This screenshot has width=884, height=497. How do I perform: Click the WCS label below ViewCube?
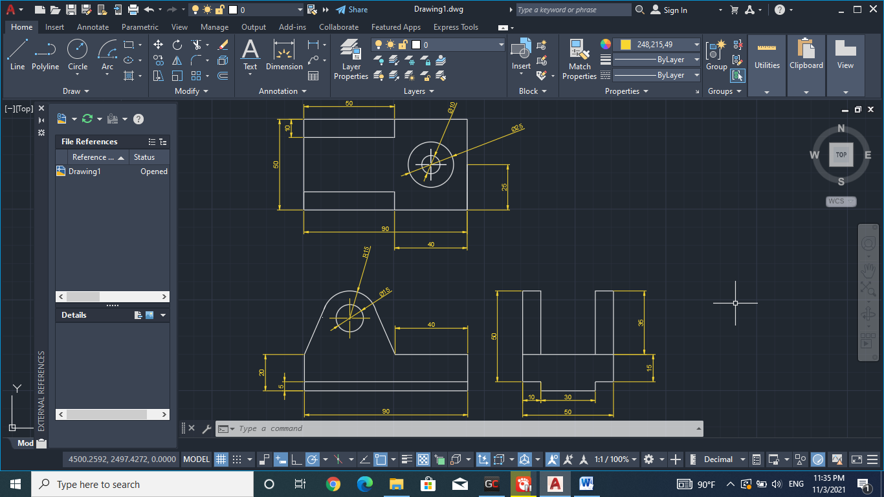(841, 201)
